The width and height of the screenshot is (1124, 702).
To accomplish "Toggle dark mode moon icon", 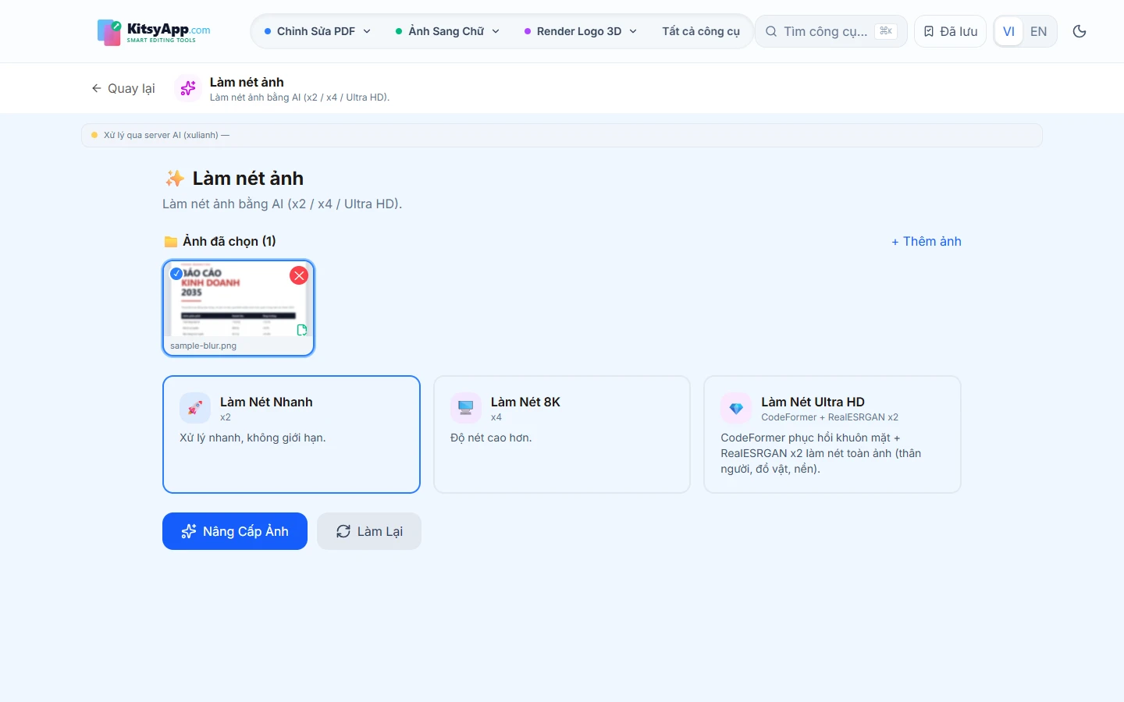I will pyautogui.click(x=1080, y=31).
